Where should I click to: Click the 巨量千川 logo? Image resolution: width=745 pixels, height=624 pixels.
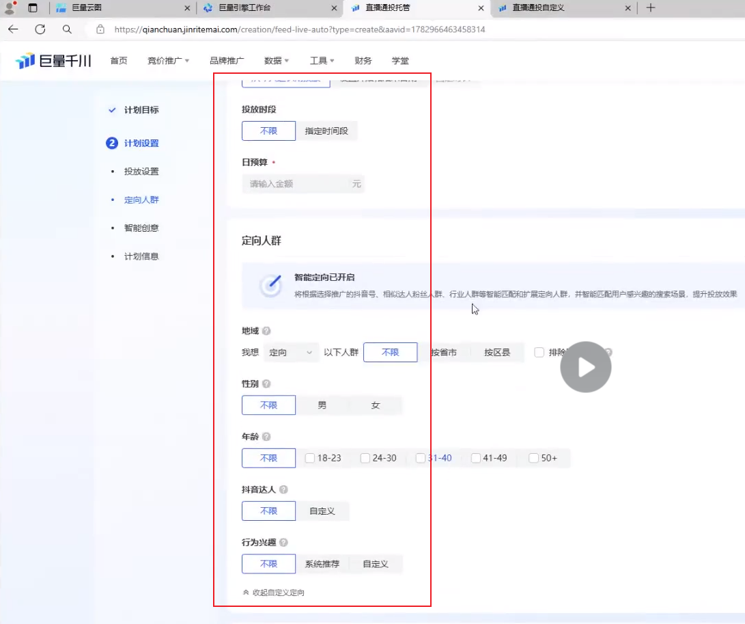(53, 61)
